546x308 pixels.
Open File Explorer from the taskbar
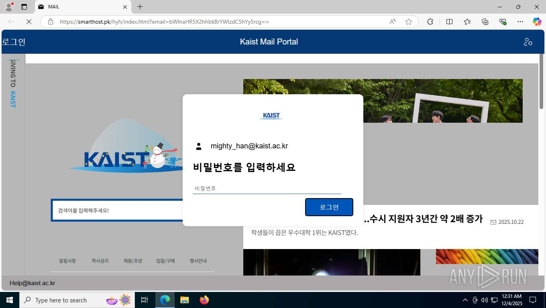coord(184,300)
